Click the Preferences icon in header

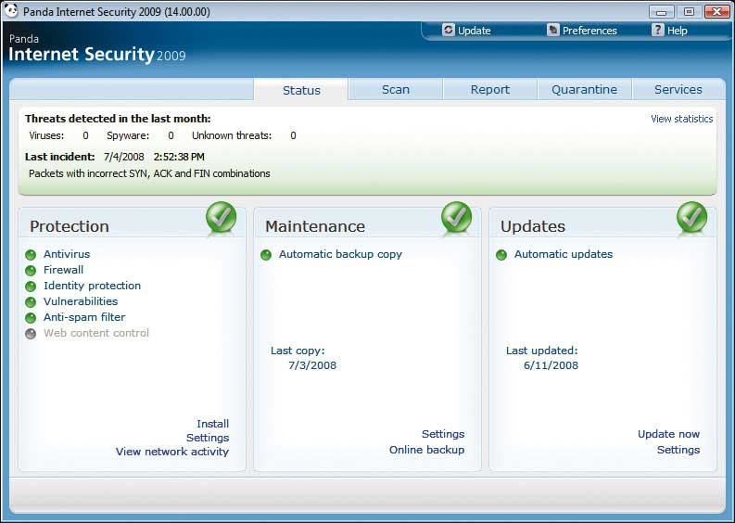pos(553,30)
